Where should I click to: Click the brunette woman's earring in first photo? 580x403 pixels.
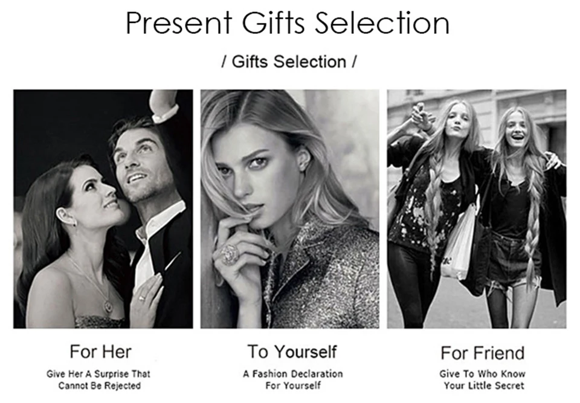(74, 223)
